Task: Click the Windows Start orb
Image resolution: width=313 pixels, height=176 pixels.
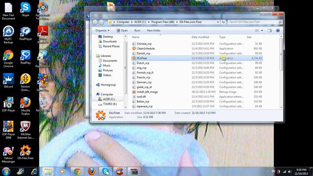Action: (6, 172)
